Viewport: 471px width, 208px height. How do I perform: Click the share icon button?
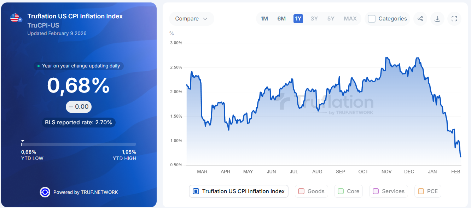point(420,19)
